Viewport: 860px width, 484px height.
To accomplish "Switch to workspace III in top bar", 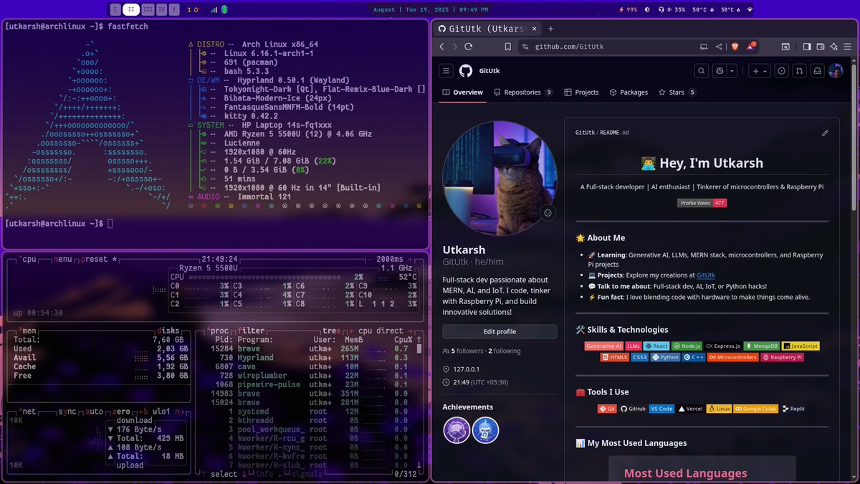I will click(x=148, y=10).
